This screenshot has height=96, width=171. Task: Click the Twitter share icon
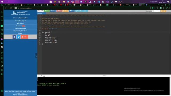pos(18,37)
